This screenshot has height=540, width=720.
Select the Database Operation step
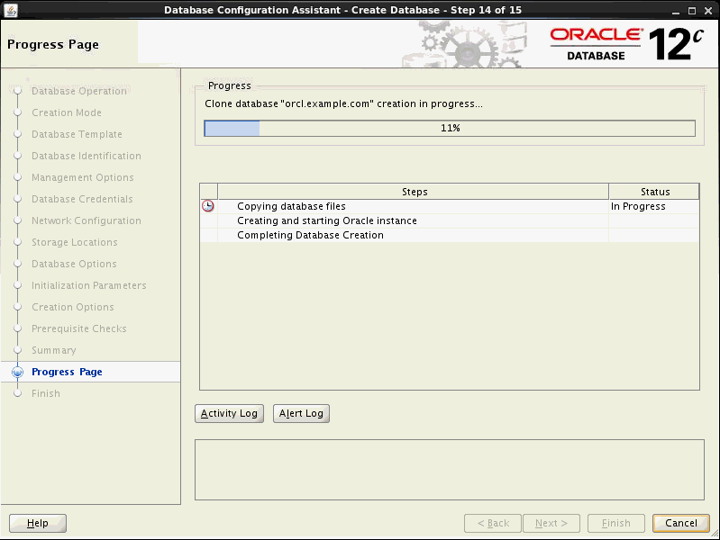tap(79, 91)
